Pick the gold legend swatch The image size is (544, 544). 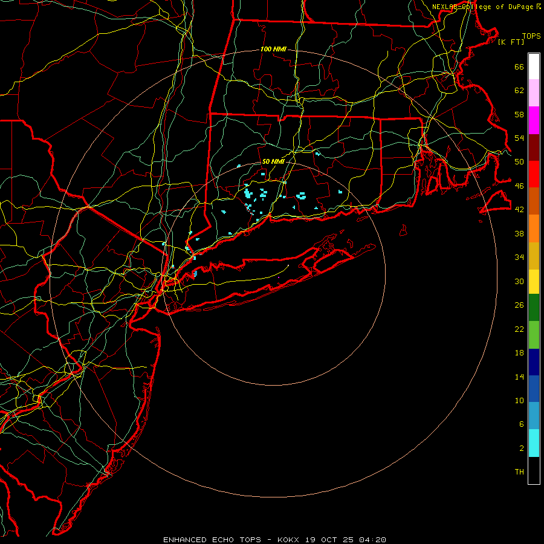click(534, 256)
